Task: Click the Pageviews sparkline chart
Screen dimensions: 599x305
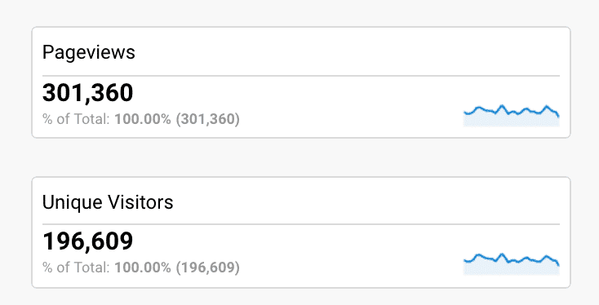Action: coord(512,115)
